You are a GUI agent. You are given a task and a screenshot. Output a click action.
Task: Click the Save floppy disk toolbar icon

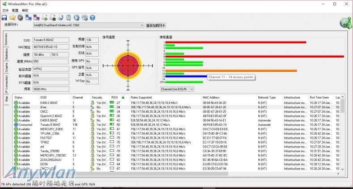[x=4, y=18]
